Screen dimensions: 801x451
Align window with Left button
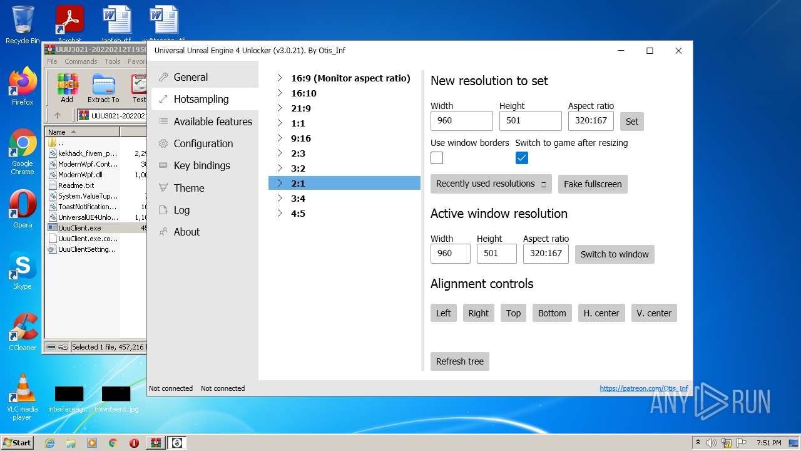tap(444, 313)
